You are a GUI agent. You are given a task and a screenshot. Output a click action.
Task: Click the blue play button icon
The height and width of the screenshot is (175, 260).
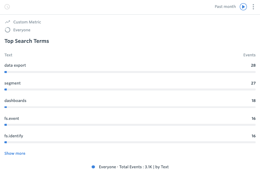click(243, 7)
